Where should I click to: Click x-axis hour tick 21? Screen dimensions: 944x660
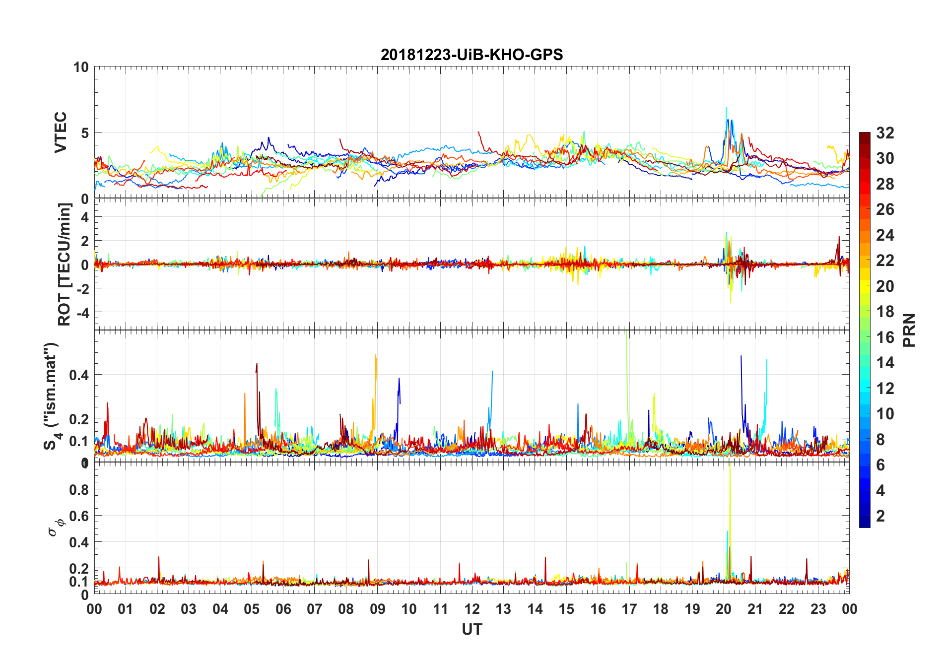click(755, 609)
